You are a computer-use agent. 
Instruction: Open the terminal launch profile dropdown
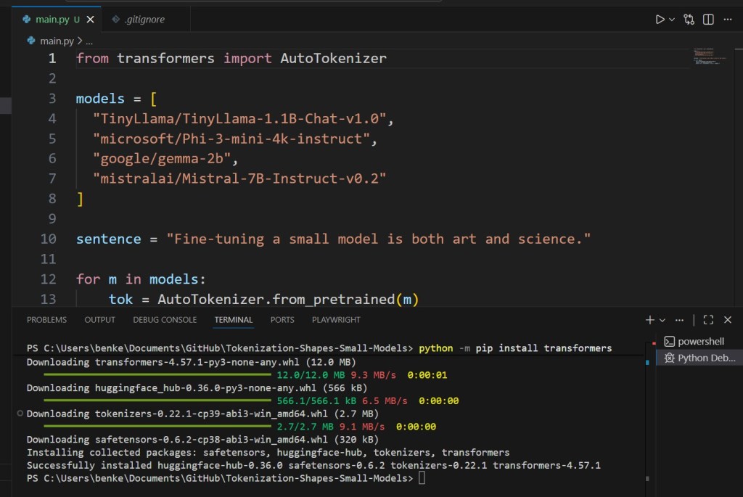click(x=662, y=319)
